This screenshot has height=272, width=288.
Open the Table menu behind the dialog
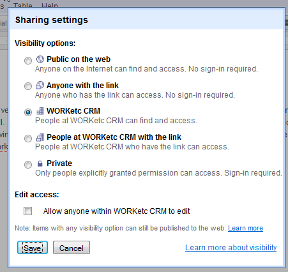23,5
